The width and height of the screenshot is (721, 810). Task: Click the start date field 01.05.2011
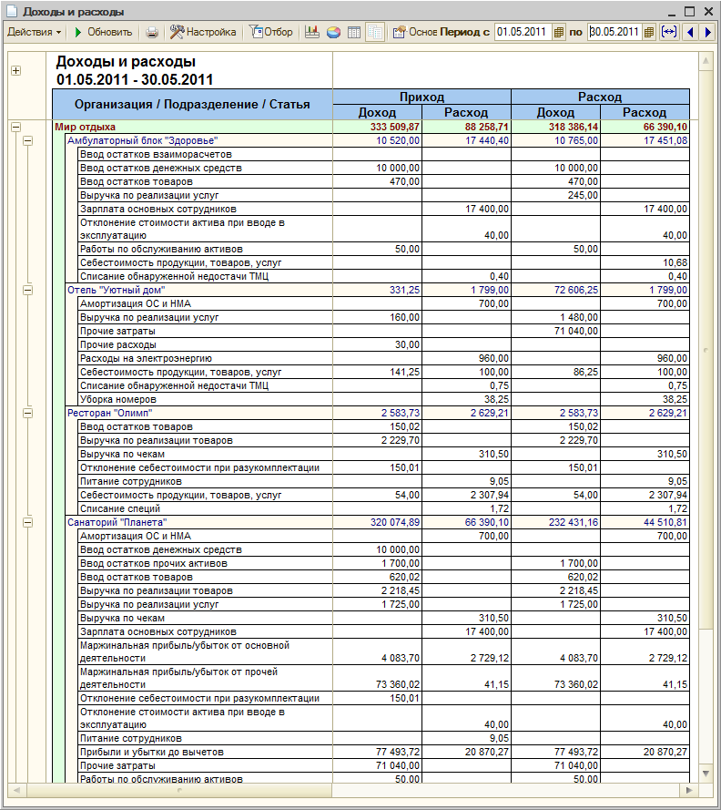(523, 32)
